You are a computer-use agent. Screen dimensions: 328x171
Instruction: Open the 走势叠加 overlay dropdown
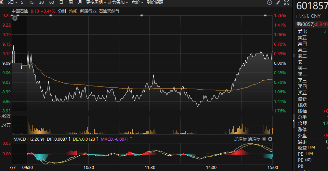point(118,2)
